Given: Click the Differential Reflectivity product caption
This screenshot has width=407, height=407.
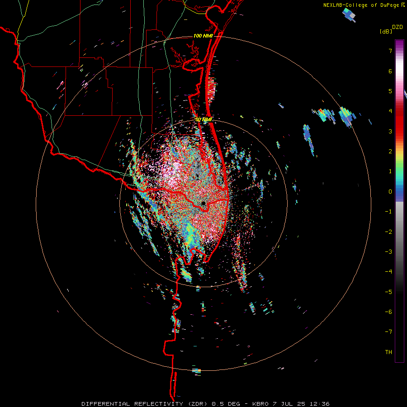Looking at the screenshot, I should [x=205, y=404].
